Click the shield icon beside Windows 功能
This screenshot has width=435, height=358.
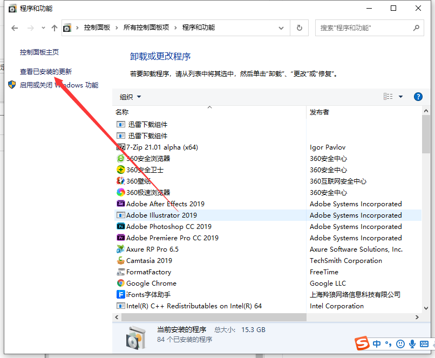(12, 85)
